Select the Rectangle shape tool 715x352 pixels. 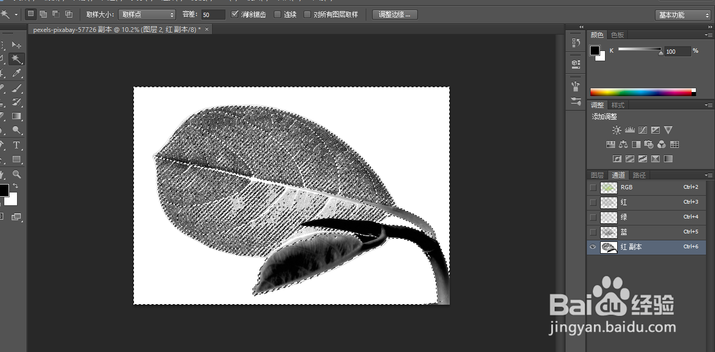pos(16,159)
